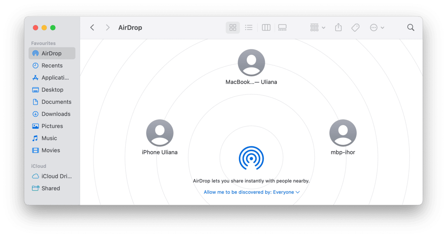
Task: Select the iPhone Uliana device avatar
Action: (160, 133)
